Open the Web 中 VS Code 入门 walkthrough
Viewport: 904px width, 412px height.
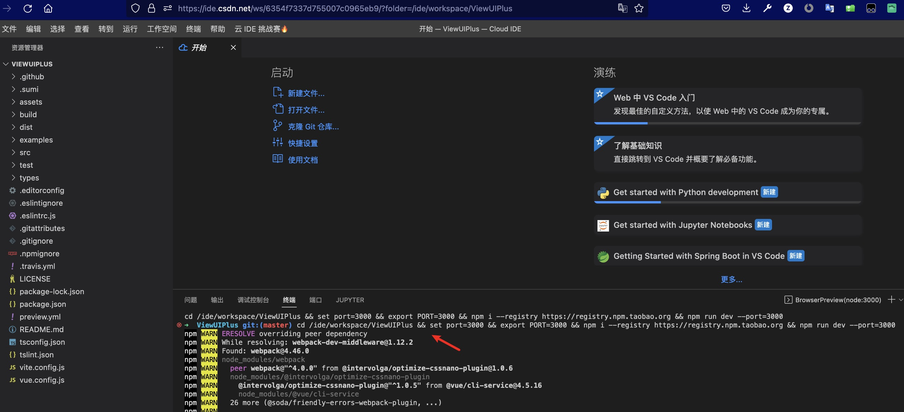pyautogui.click(x=727, y=106)
